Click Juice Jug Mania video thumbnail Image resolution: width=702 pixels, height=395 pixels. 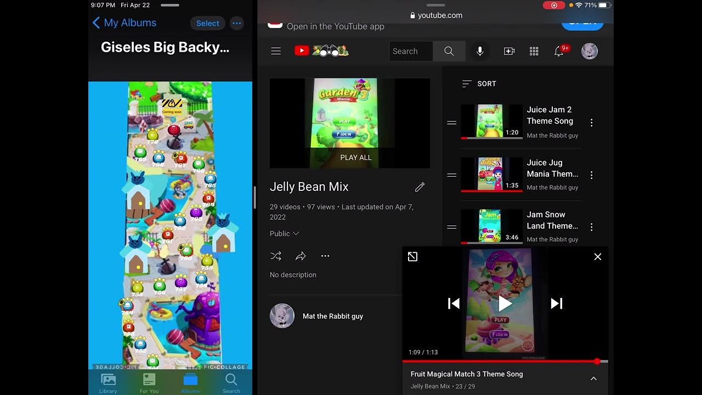click(491, 174)
